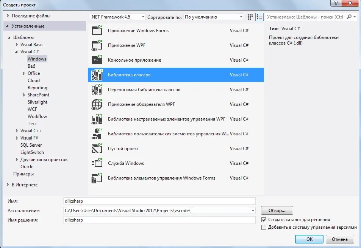
Task: Click the WPF application template icon
Action: [x=97, y=45]
